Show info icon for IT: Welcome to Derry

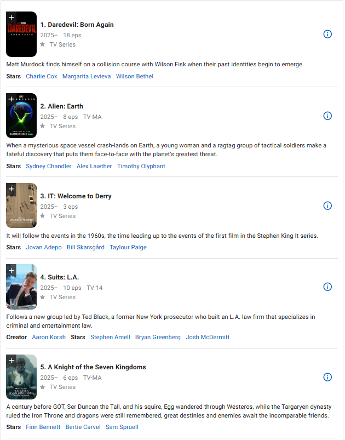327,205
